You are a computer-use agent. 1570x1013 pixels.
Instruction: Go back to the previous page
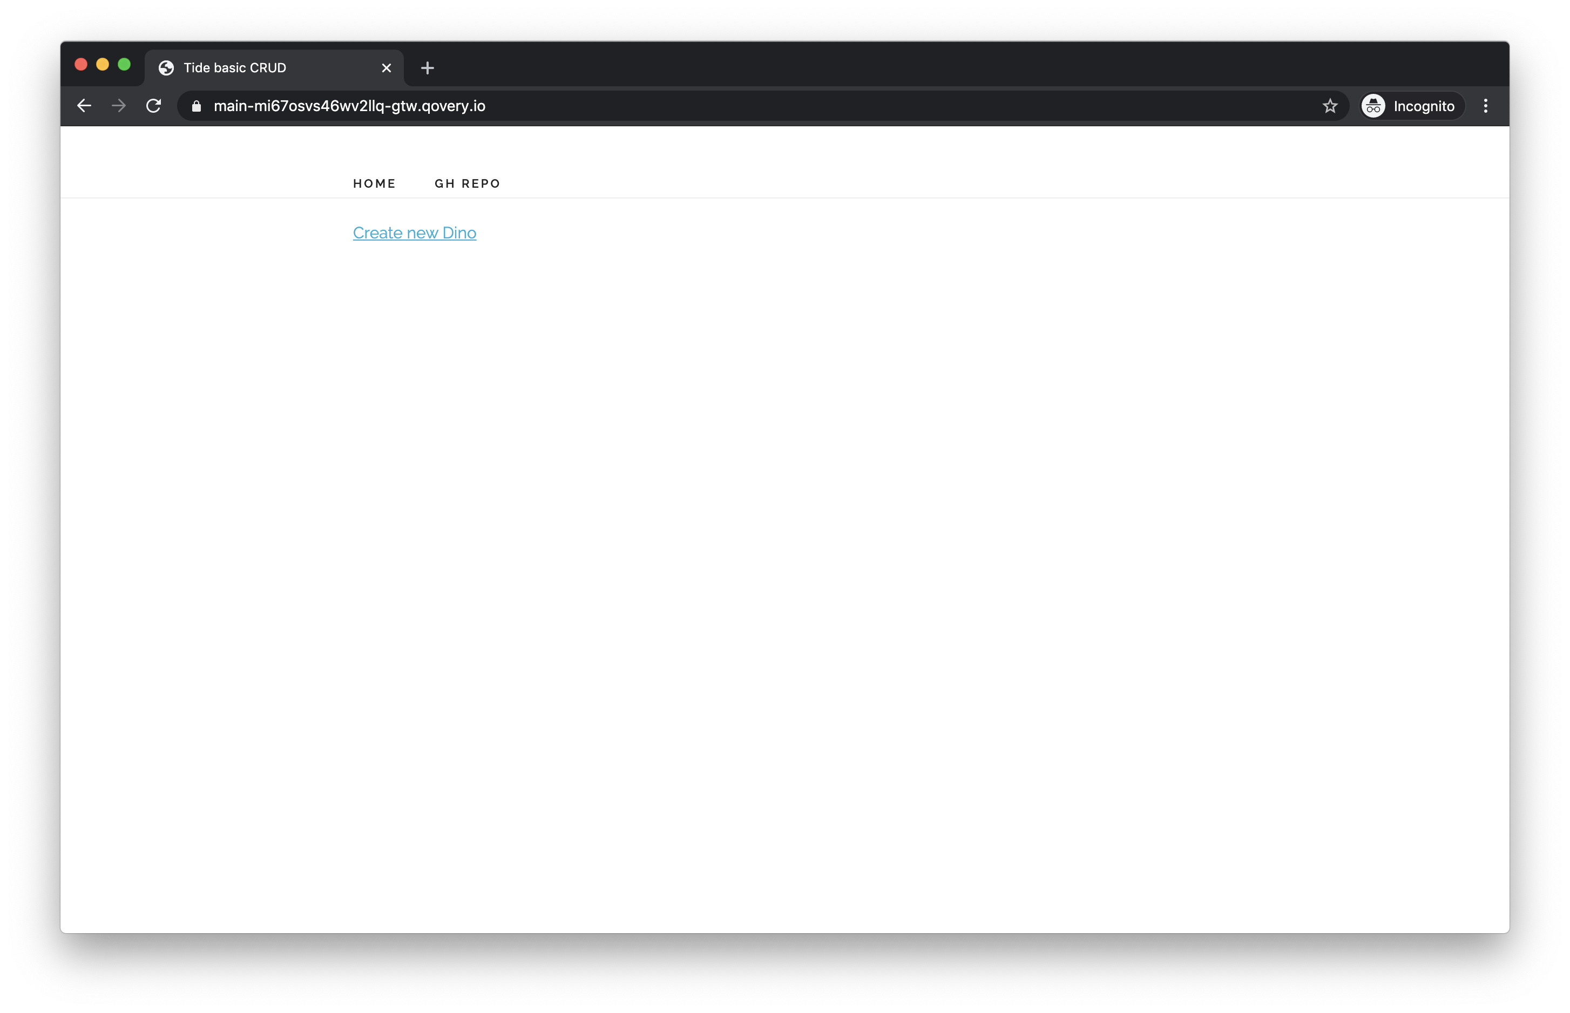coord(84,106)
